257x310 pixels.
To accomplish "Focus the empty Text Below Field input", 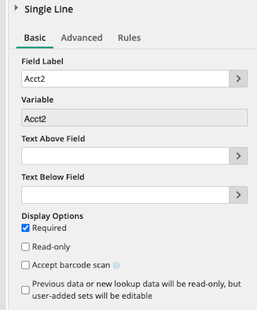I will pos(125,195).
